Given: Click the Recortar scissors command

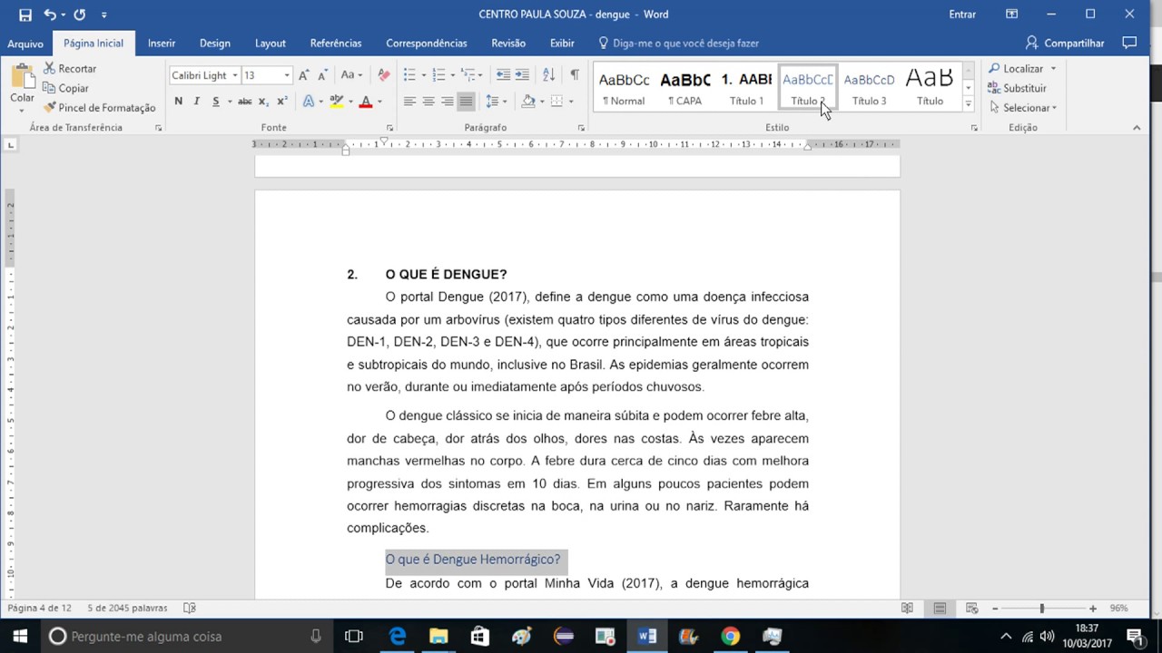Looking at the screenshot, I should pyautogui.click(x=70, y=68).
